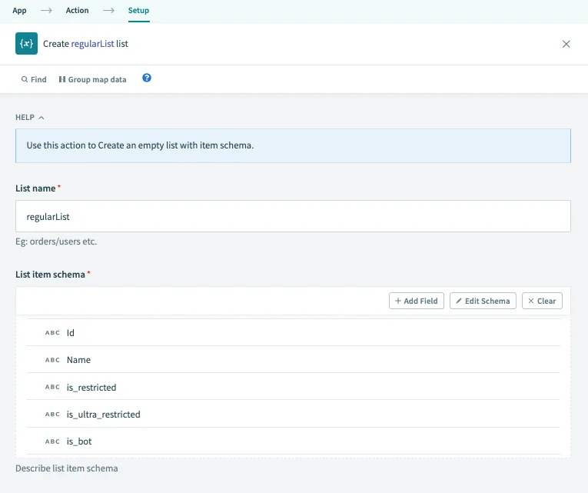Pick the is_bot schema field
Image resolution: width=588 pixels, height=493 pixels.
pyautogui.click(x=79, y=441)
